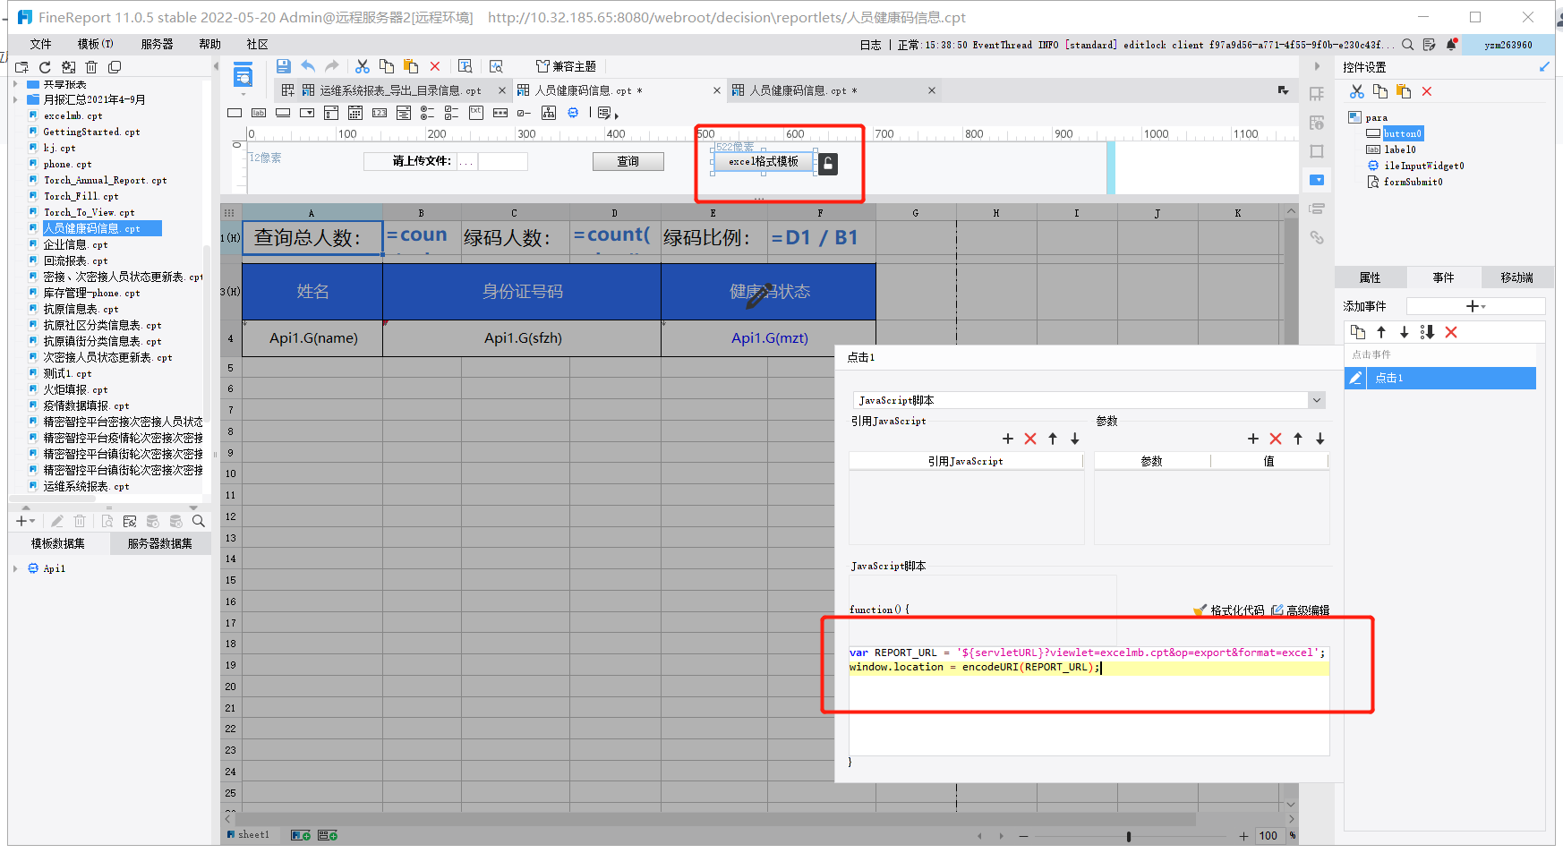Switch to the 属性 tab

coord(1370,277)
